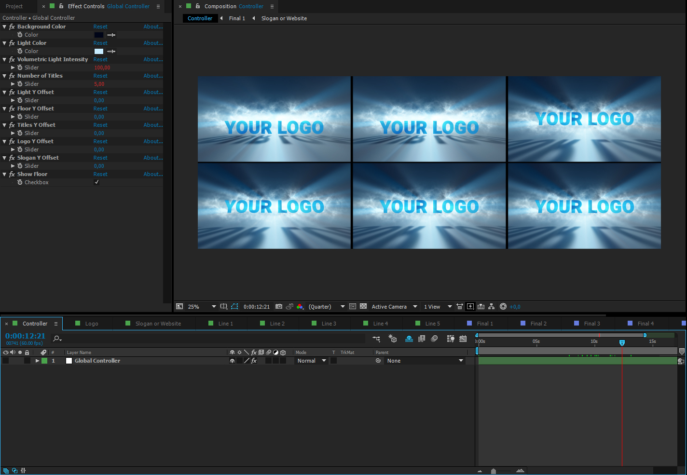Viewport: 687px width, 475px height.
Task: Reset the Slogan Y Offset effect
Action: [100, 158]
